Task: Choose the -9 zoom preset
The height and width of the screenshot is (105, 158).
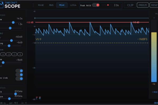Action: coord(14,54)
